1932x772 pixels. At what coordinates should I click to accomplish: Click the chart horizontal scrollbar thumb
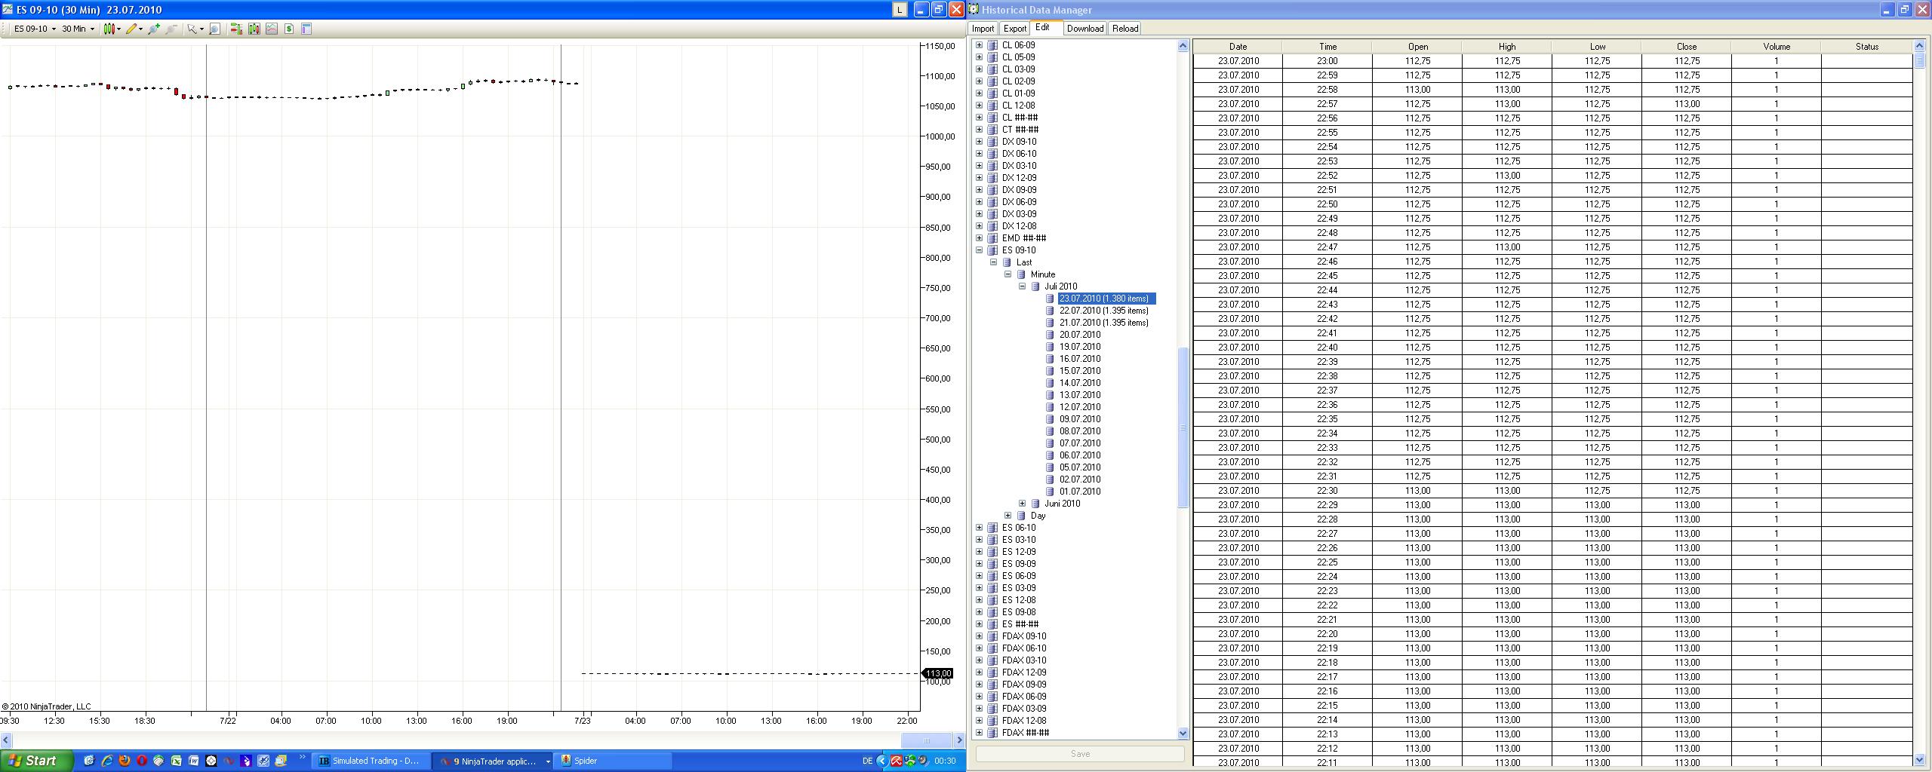[x=927, y=740]
